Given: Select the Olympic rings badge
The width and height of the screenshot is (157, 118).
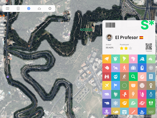Looking at the screenshot, I should [x=151, y=111].
